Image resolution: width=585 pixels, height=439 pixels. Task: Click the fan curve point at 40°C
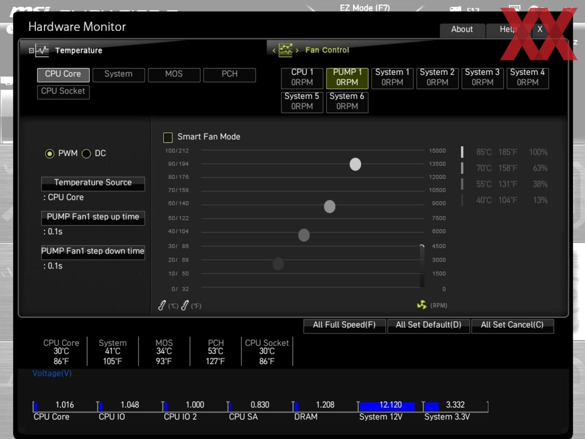coord(278,263)
